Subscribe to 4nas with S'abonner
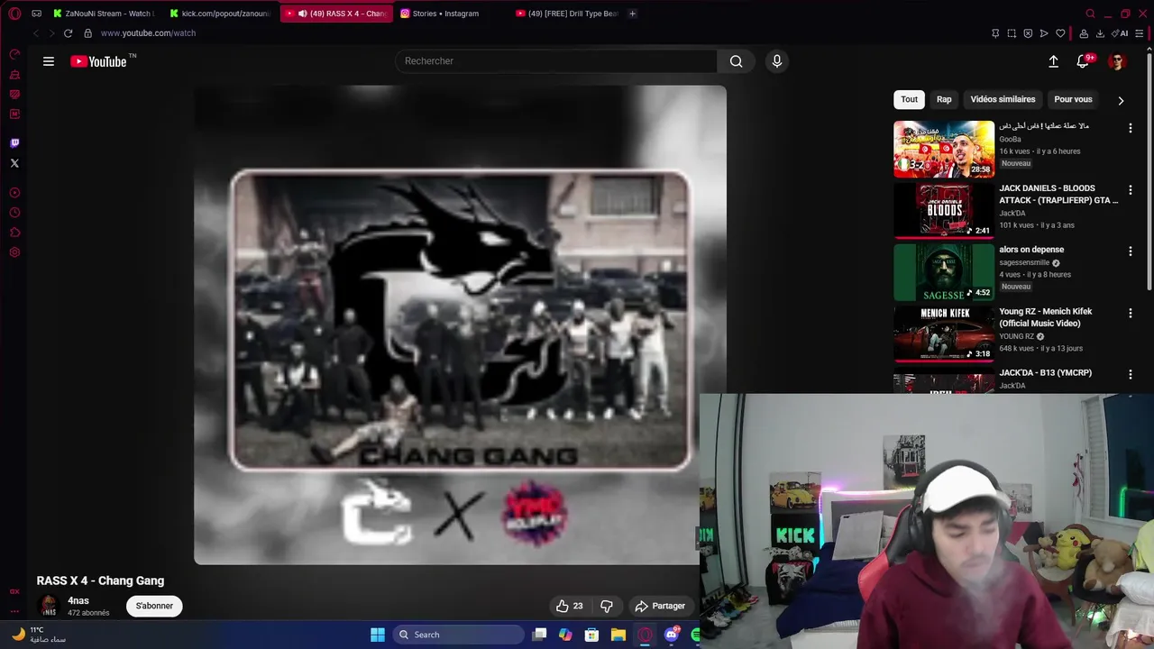Screen dimensions: 1154x649 pos(154,606)
